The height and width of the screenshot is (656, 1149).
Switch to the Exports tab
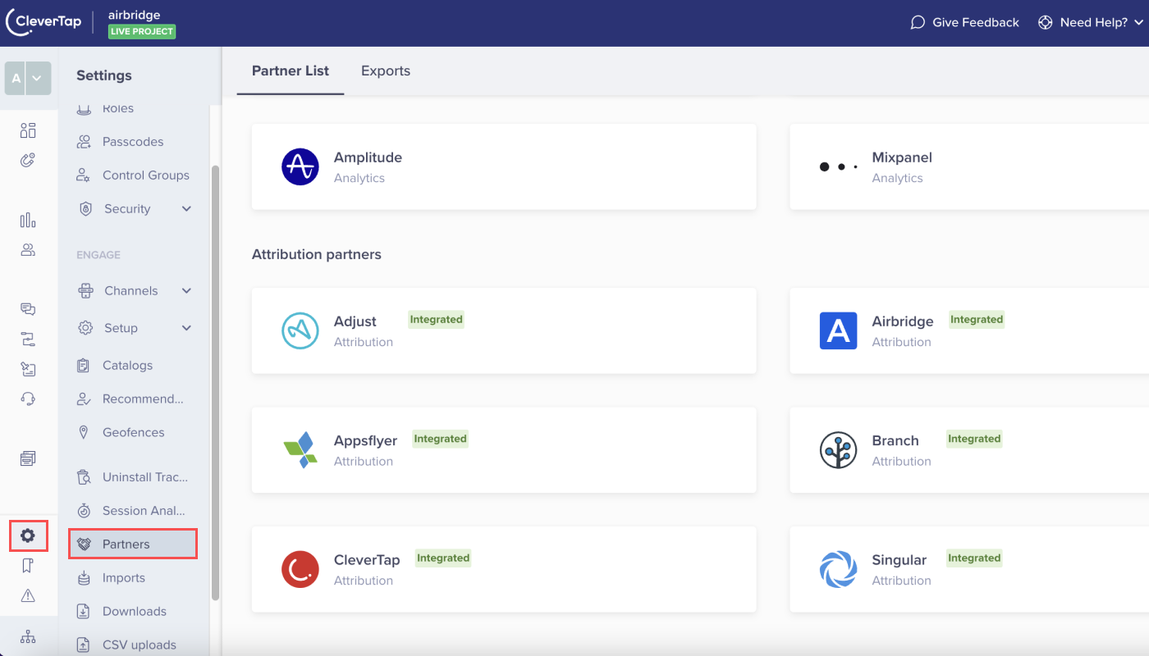point(386,71)
